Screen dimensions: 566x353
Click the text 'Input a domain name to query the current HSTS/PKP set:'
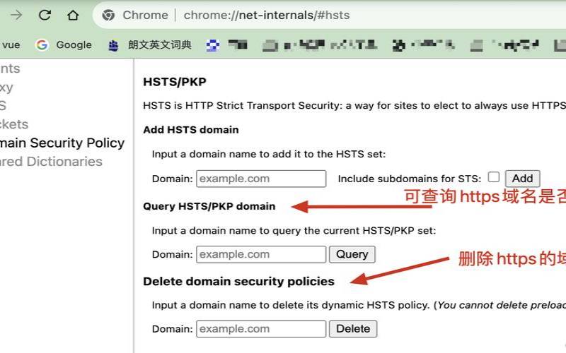pyautogui.click(x=294, y=231)
